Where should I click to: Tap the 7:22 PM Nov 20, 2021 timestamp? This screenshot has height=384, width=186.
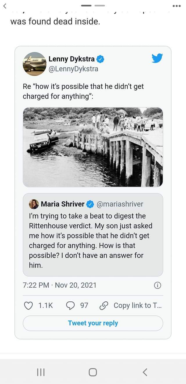click(60, 285)
